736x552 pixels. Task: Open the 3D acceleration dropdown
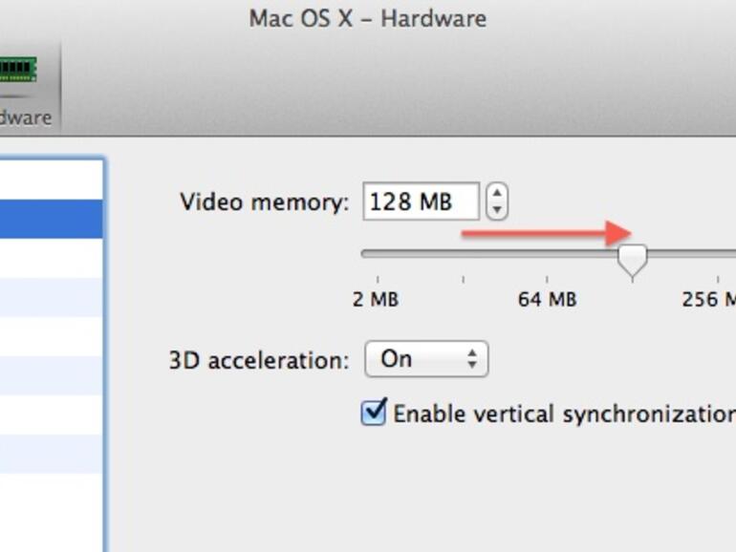pyautogui.click(x=426, y=359)
